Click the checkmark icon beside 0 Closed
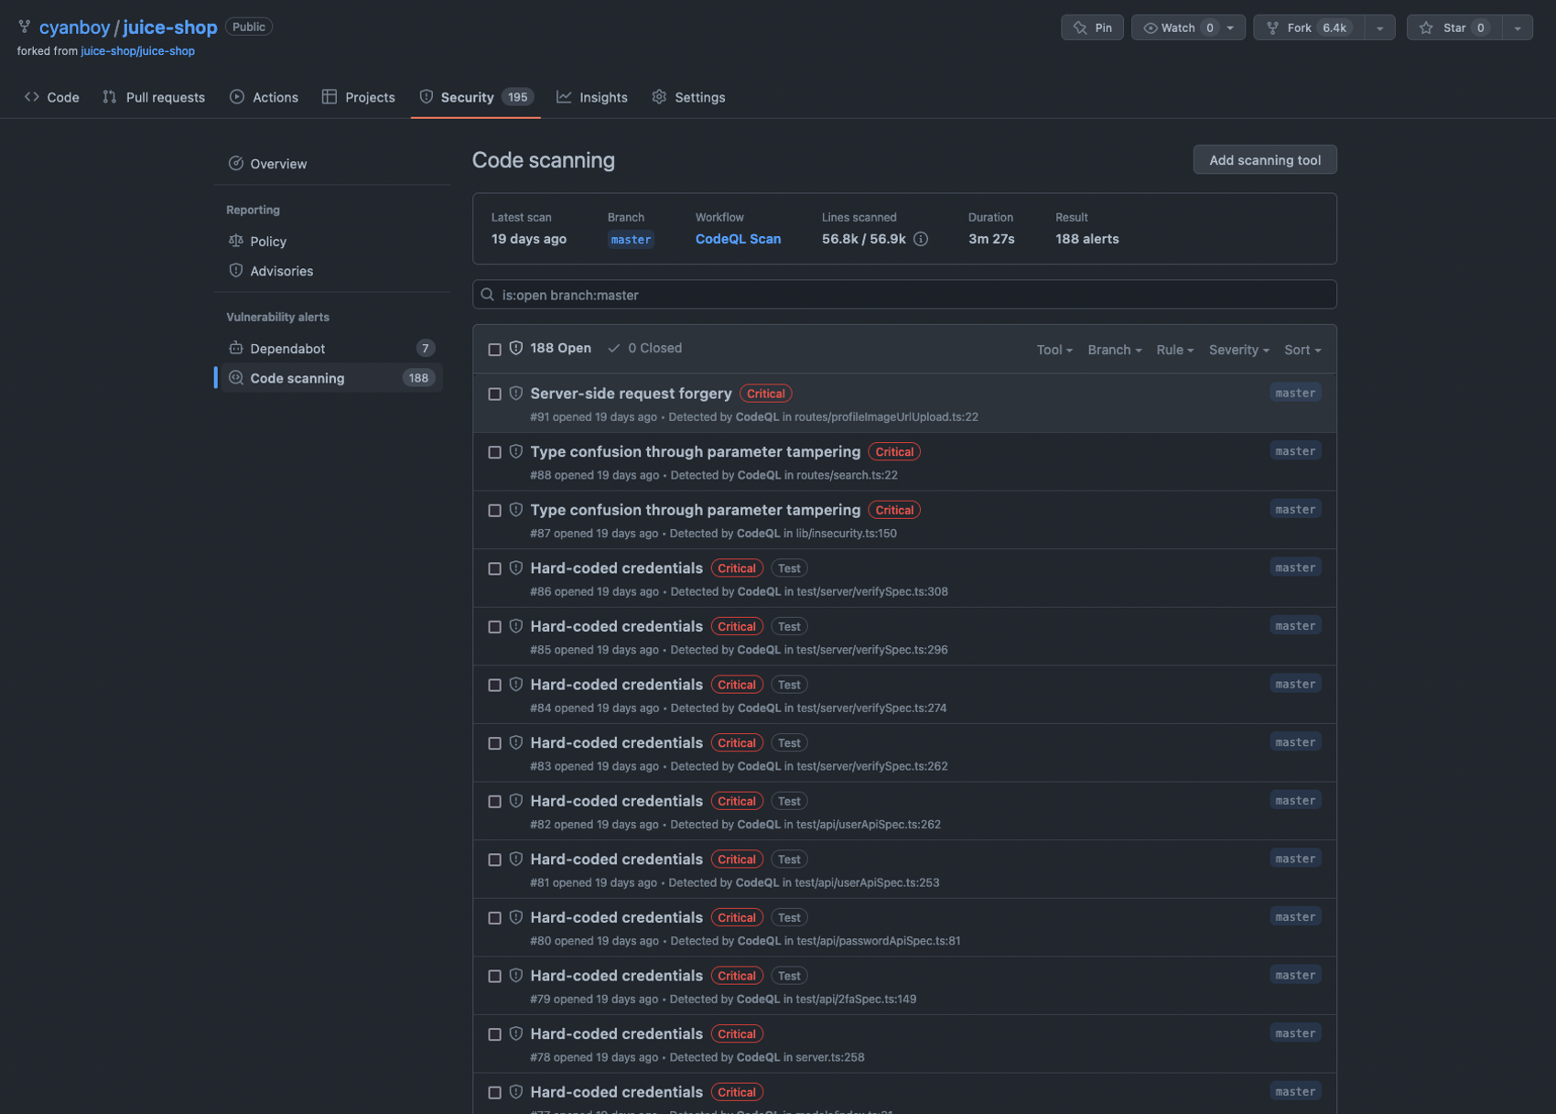The height and width of the screenshot is (1114, 1556). point(614,348)
